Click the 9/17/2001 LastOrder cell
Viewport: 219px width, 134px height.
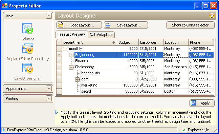click(x=151, y=85)
